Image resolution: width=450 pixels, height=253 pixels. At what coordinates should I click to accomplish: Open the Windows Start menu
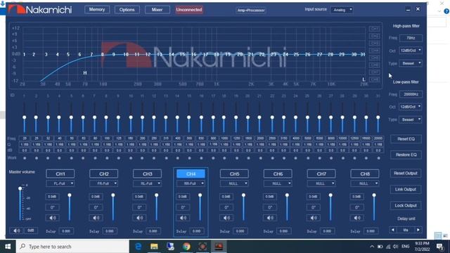click(8, 247)
